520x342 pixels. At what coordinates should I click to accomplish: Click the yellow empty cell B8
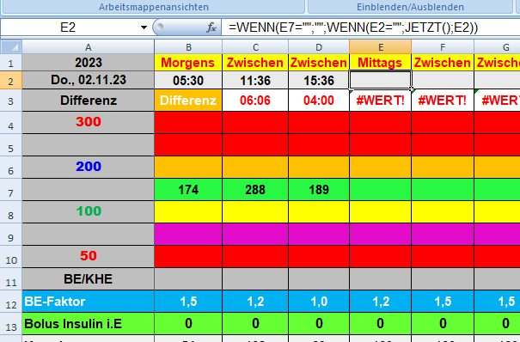point(188,211)
